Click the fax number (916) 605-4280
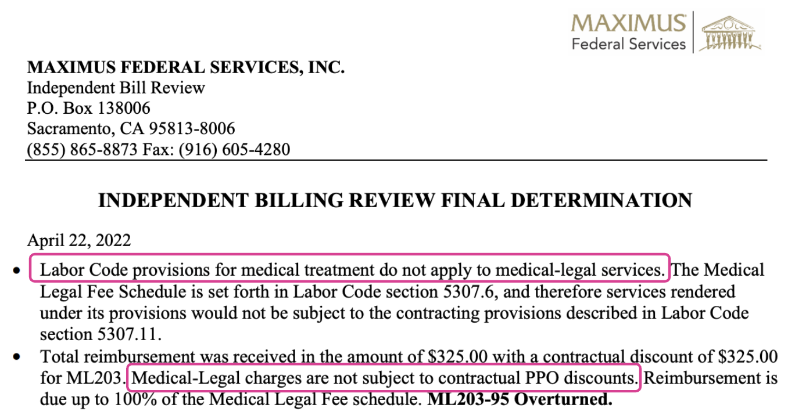The image size is (795, 419). click(236, 150)
